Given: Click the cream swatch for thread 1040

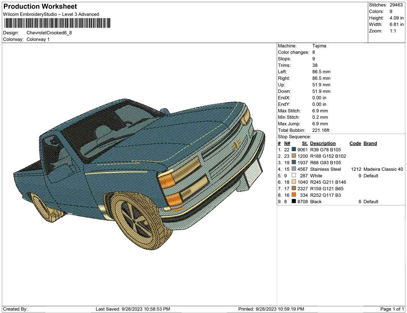Looking at the screenshot, I should (x=294, y=182).
